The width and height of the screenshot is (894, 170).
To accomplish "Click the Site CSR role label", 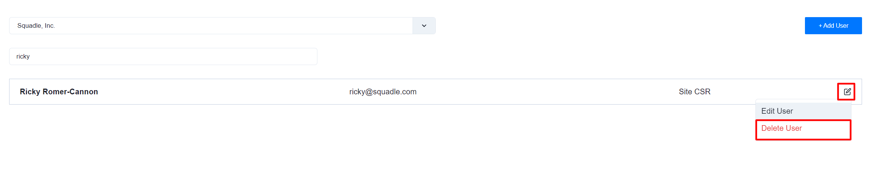I will (x=695, y=92).
